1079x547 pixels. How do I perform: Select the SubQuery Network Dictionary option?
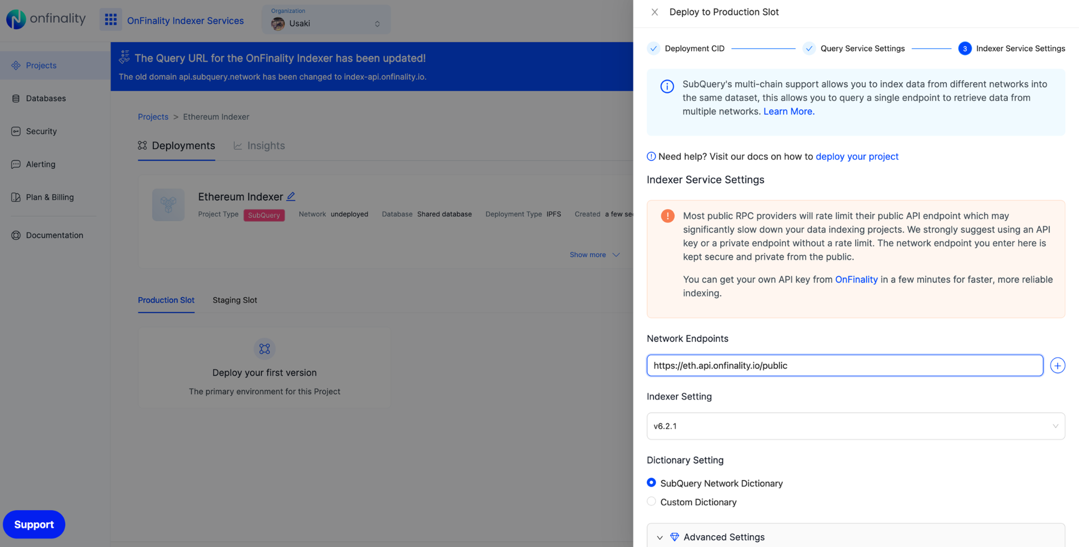tap(651, 482)
